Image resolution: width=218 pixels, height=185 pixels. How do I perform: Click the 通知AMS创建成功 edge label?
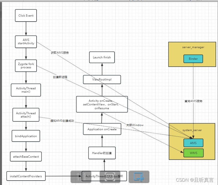[x=62, y=121]
